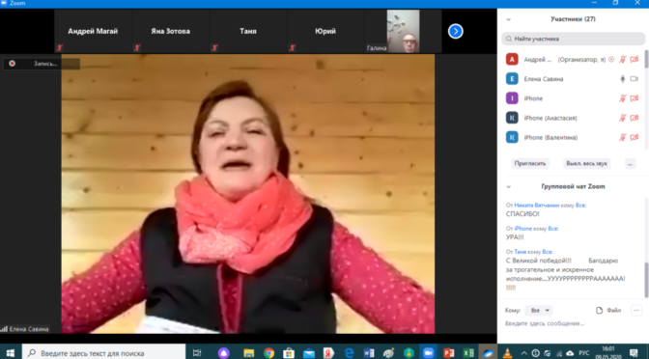Toggle Елена Савина's microphone icon

click(x=623, y=78)
